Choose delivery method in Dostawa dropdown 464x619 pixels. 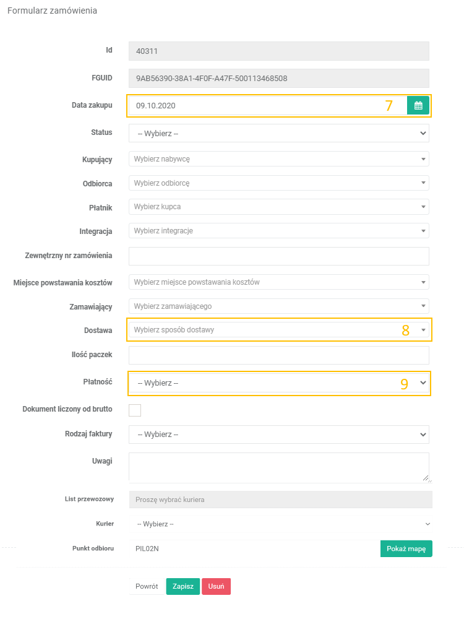click(278, 330)
